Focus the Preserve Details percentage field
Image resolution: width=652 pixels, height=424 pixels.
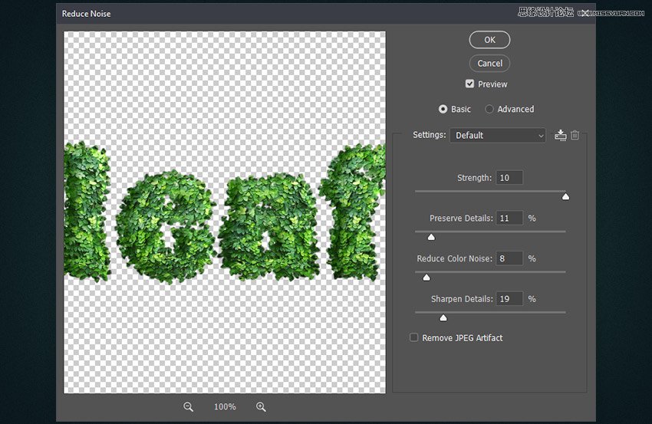coord(509,219)
